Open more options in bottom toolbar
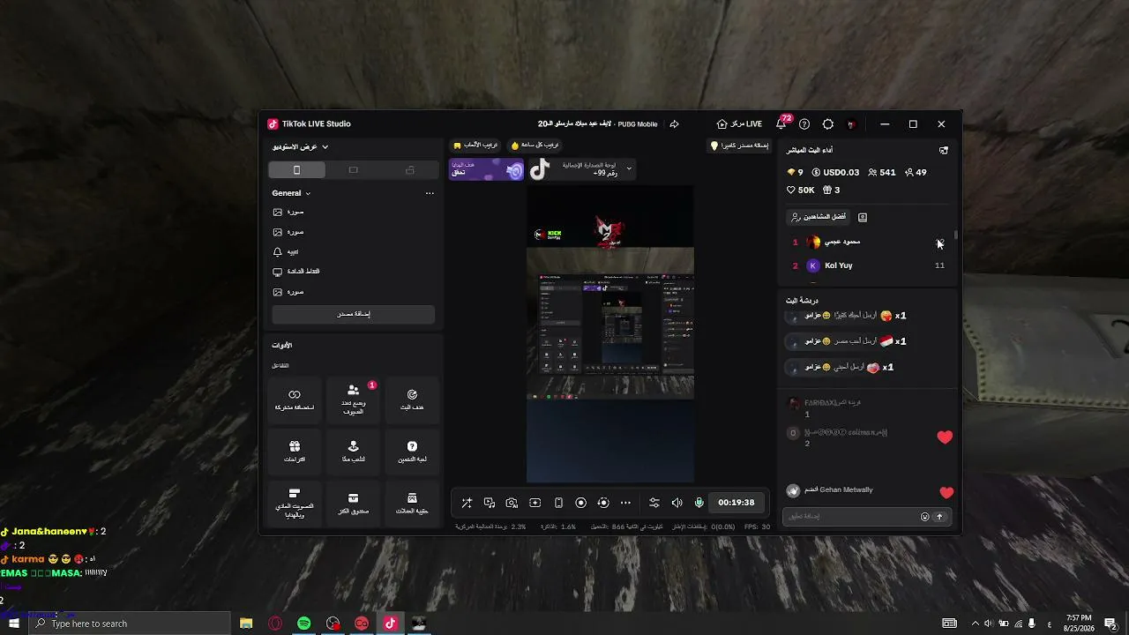Image resolution: width=1129 pixels, height=635 pixels. point(625,503)
